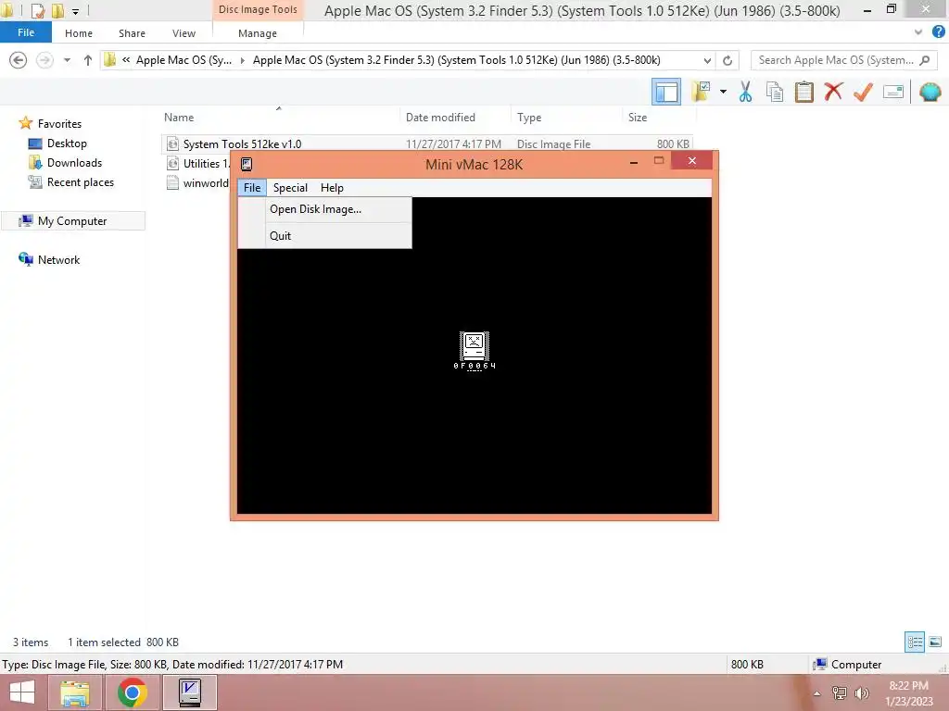
Task: Click the Windows Start button
Action: tap(22, 692)
